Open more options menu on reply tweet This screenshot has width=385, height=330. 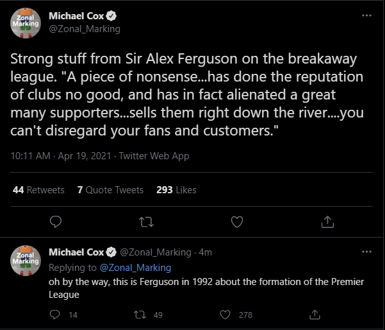click(x=366, y=252)
